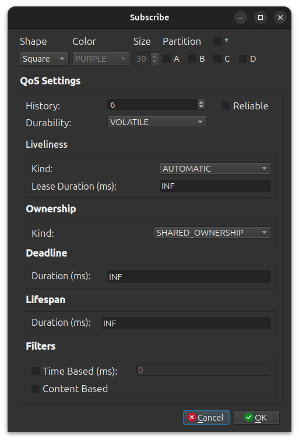Open the Shape dropdown showing Square
Image resolution: width=299 pixels, height=441 pixels.
44,59
